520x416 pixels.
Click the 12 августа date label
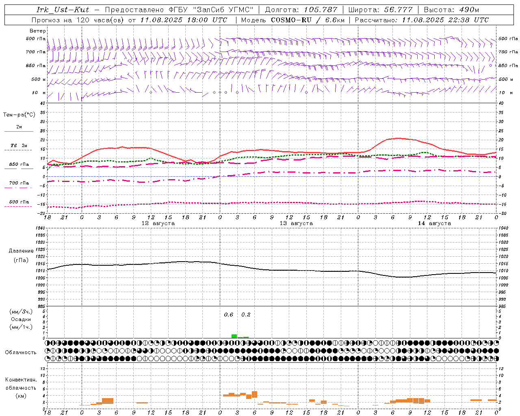click(158, 223)
